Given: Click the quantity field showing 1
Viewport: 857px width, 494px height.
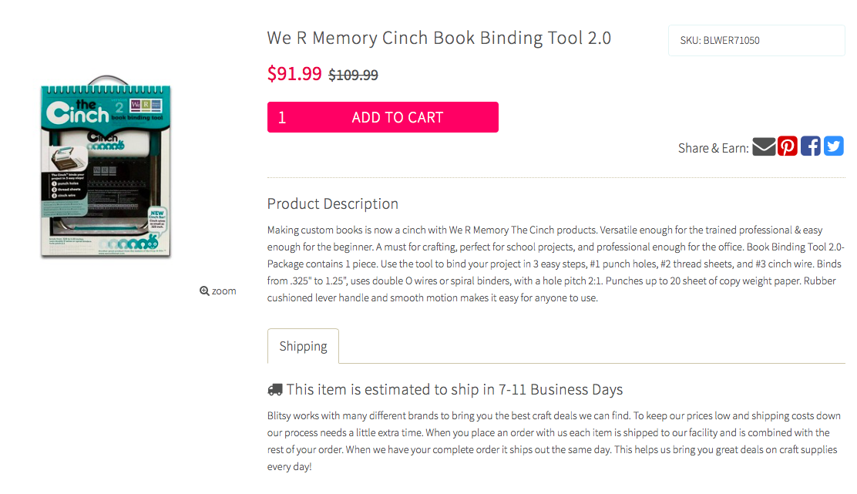Looking at the screenshot, I should (282, 117).
